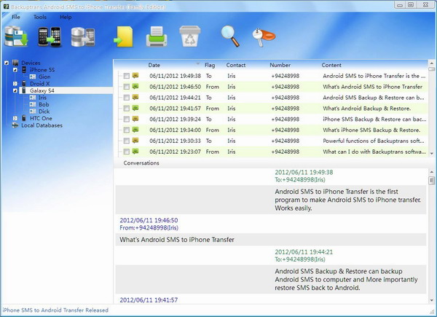437x317 pixels.
Task: Click the contact card icon beside Iris
Action: pos(33,98)
